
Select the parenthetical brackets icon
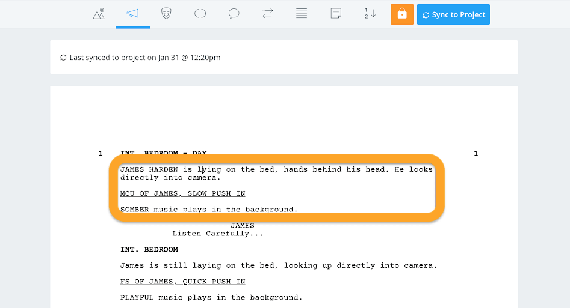200,14
